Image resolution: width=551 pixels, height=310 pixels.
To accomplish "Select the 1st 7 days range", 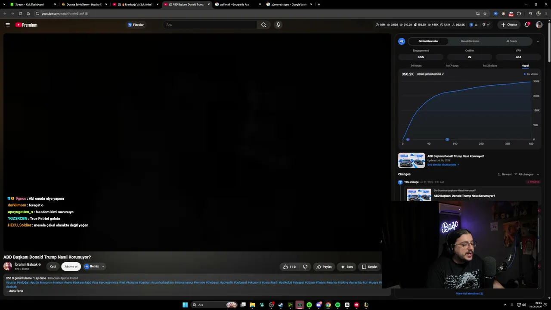I will [x=452, y=66].
